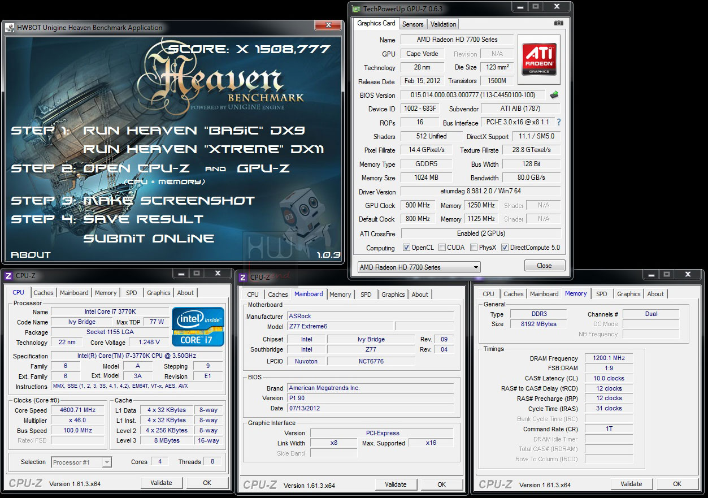708x498 pixels.
Task: Choose Make Screenshot in Heaven step 3
Action: coord(169,201)
